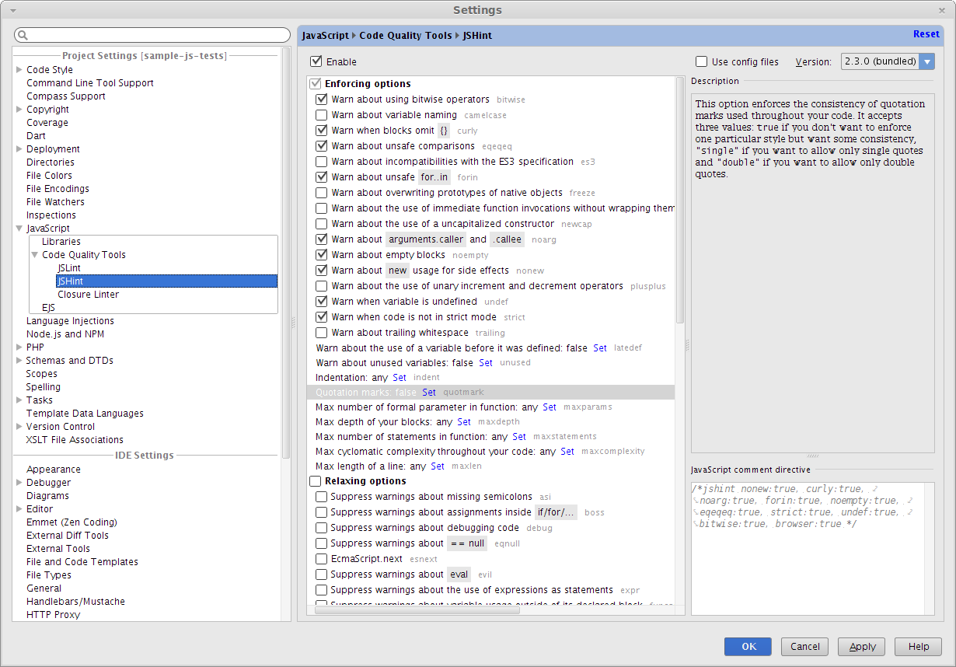The height and width of the screenshot is (667, 956).
Task: Check Suppress warnings about missing semicolons
Action: pos(321,497)
